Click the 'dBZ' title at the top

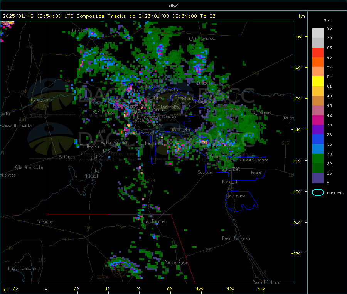(x=173, y=6)
